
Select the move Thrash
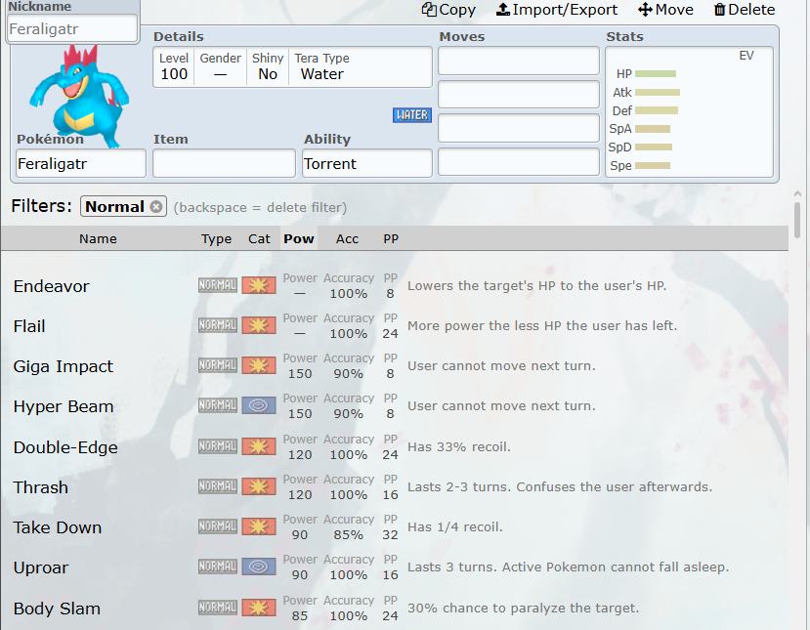394,487
